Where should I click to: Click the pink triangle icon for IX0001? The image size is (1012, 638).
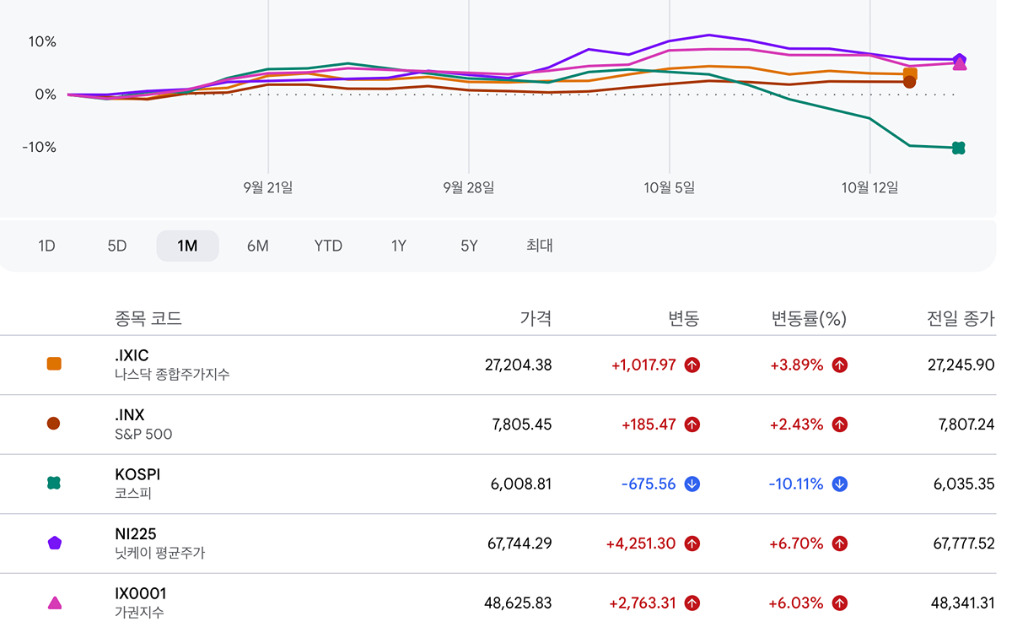click(x=54, y=603)
